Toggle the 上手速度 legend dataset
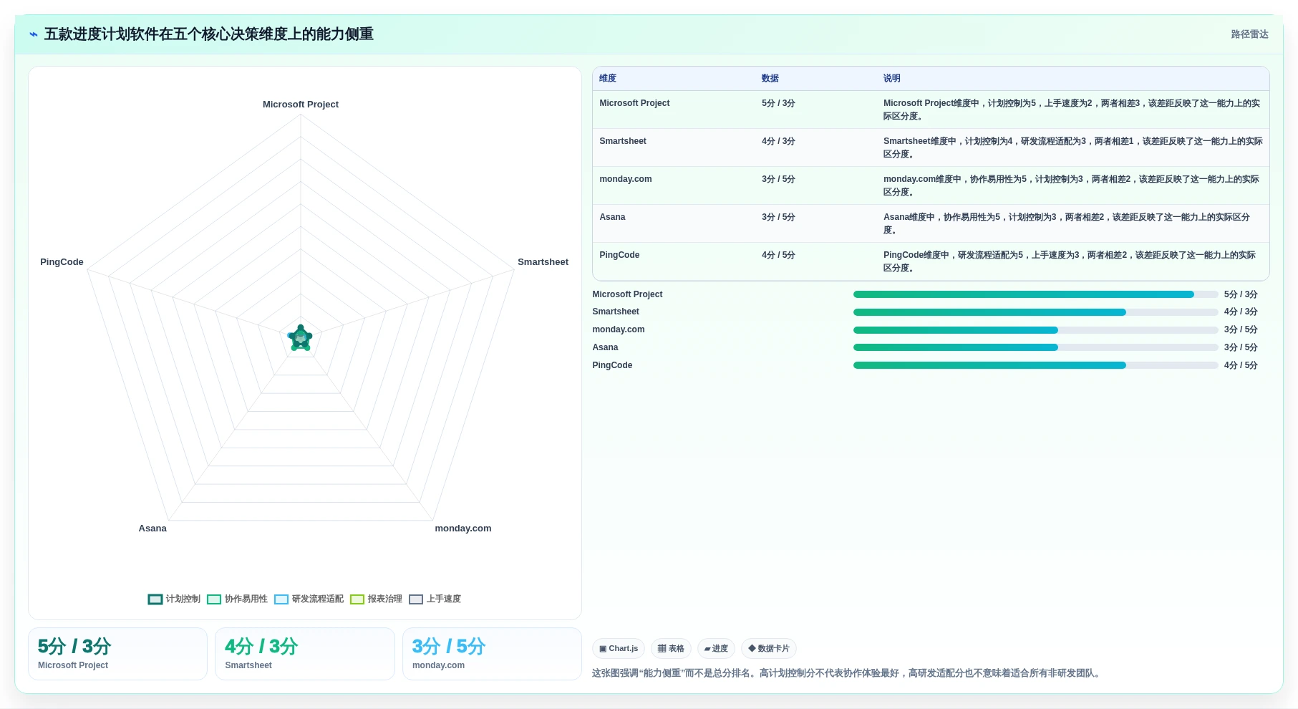 (x=435, y=599)
